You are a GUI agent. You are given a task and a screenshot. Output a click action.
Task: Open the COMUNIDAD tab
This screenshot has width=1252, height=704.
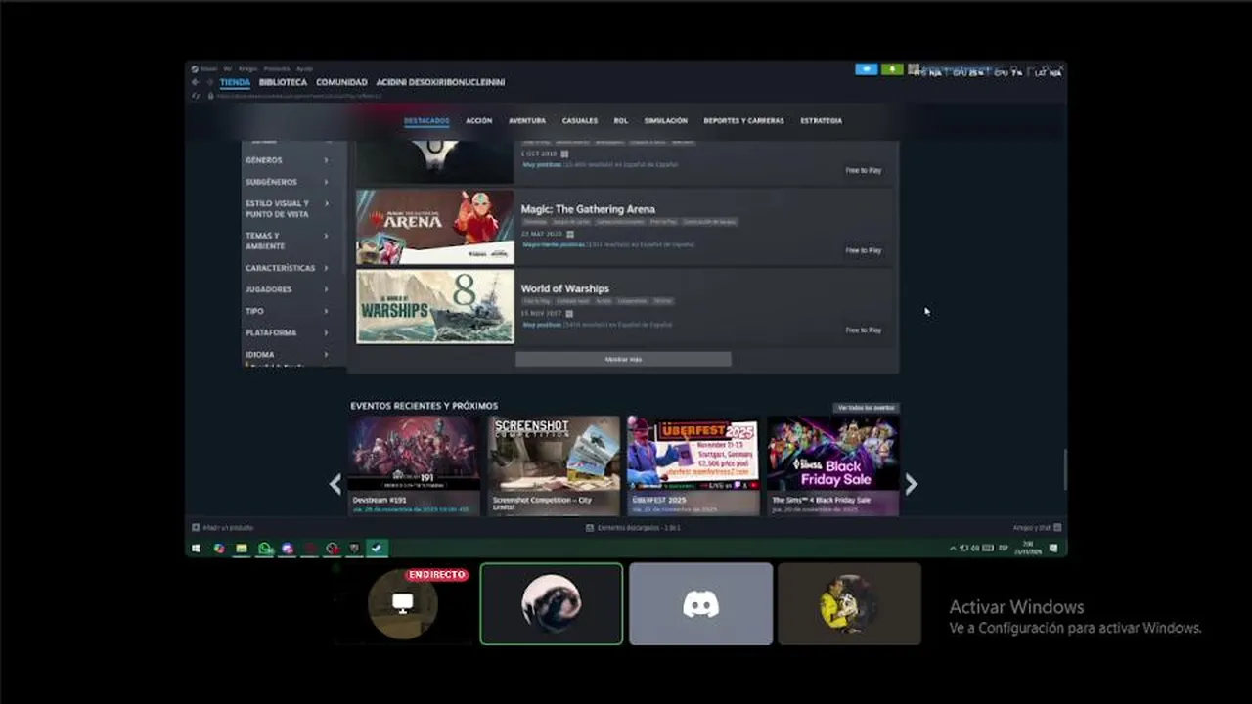[341, 82]
